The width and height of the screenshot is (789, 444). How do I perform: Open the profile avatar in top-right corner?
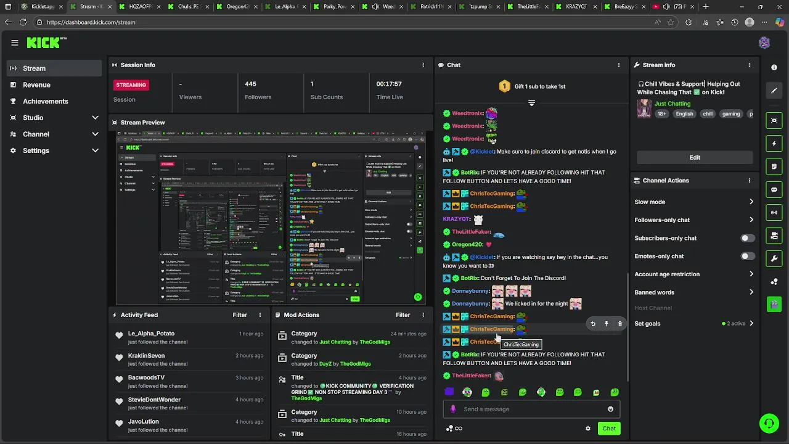coord(764,43)
